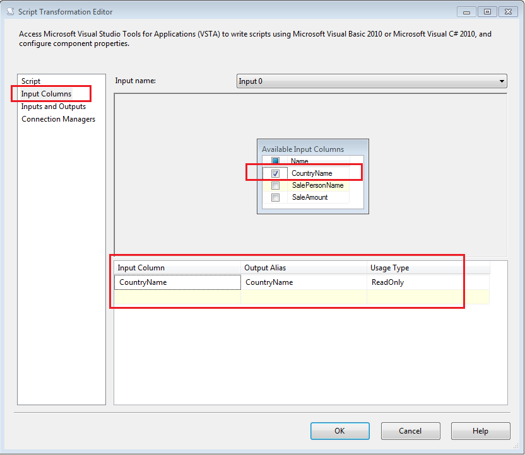Enable the SaleAmount input column checkbox
This screenshot has width=525, height=455.
pos(276,197)
